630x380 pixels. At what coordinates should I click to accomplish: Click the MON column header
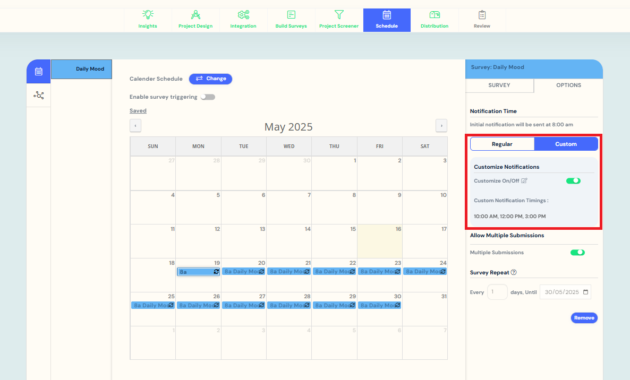(x=199, y=146)
